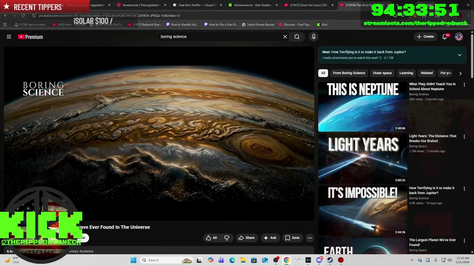Click the Chrome address bar URL
This screenshot has width=474, height=266.
pyautogui.click(x=109, y=16)
